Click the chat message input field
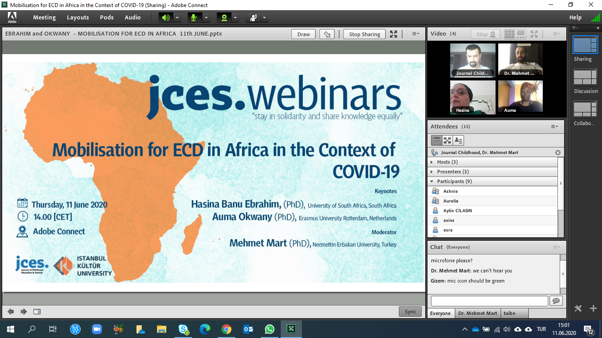 coord(489,301)
